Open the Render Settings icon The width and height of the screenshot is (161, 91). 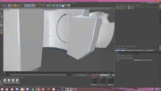coord(44,6)
